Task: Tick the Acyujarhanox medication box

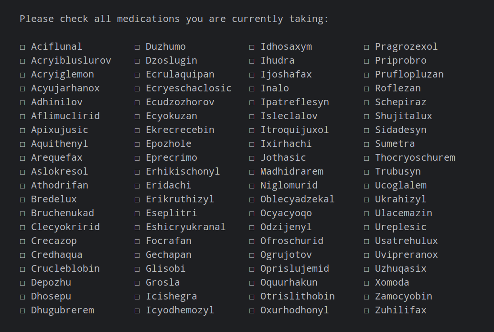Action: click(22, 89)
